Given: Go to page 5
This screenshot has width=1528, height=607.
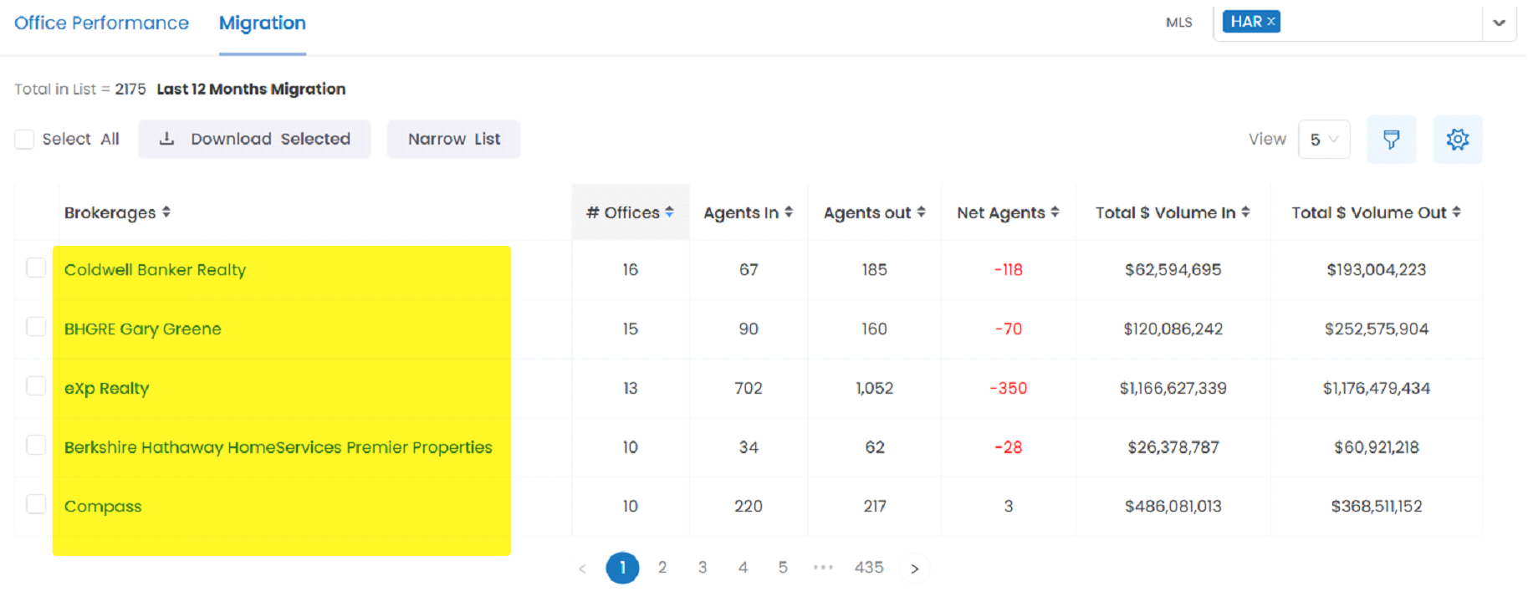Looking at the screenshot, I should click(x=783, y=568).
